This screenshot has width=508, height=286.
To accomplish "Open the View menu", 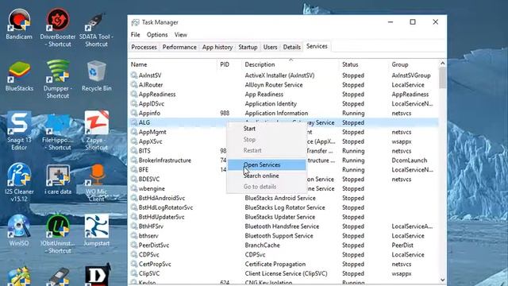I will point(181,35).
